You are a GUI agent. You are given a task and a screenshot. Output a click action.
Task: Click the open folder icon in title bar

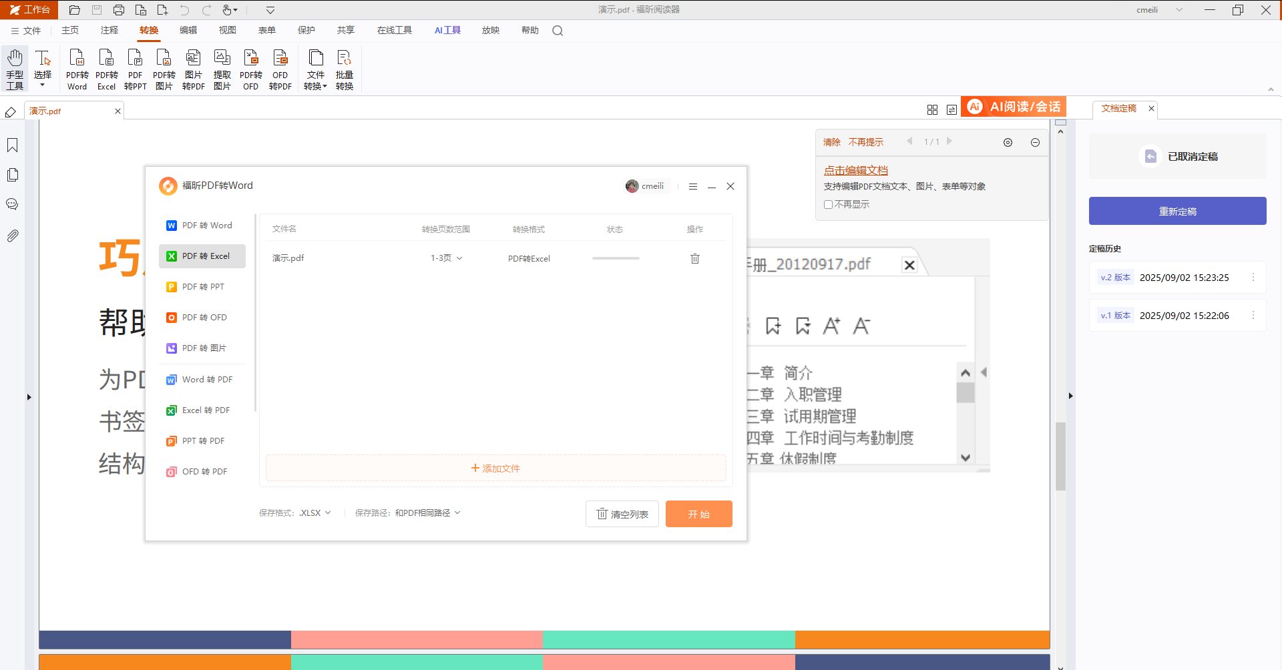[x=75, y=10]
